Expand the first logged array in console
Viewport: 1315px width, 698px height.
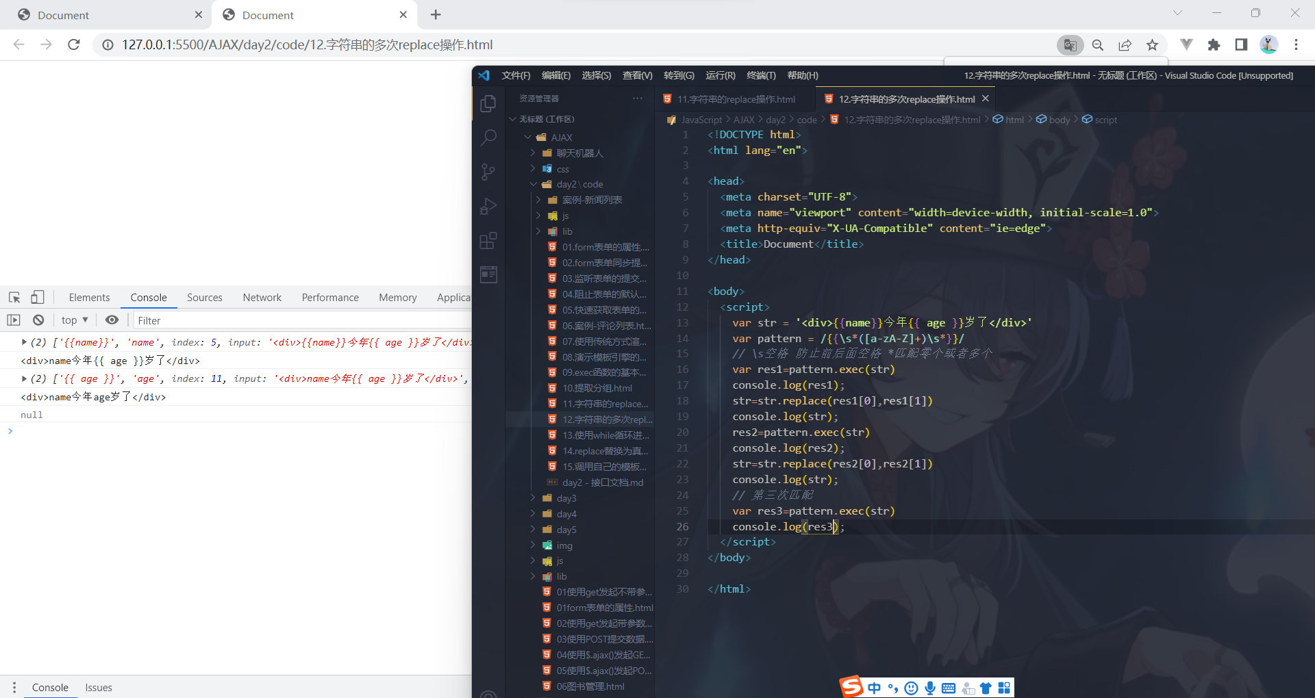pyautogui.click(x=24, y=342)
